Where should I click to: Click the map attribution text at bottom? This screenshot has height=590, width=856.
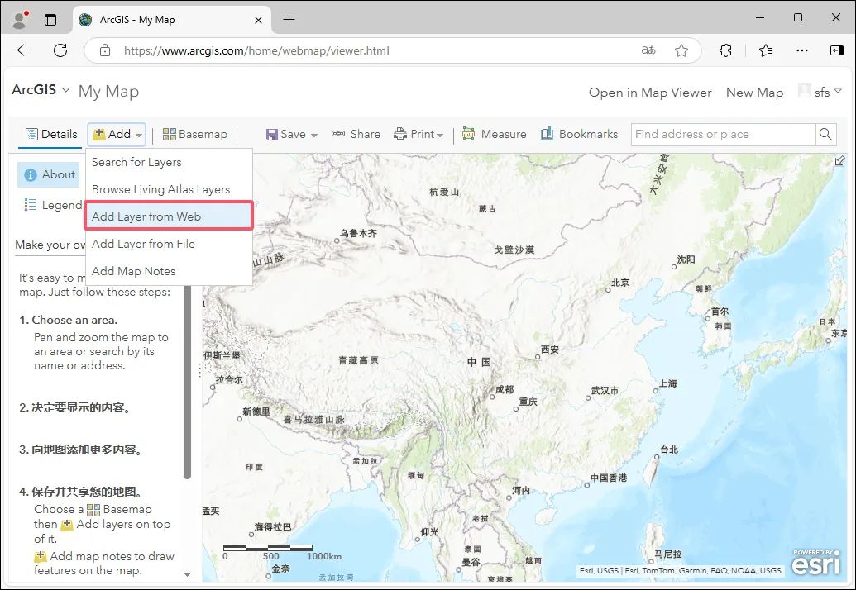[680, 570]
